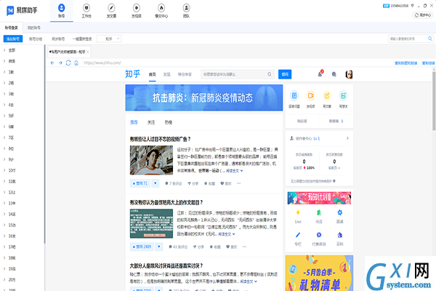This screenshot has width=436, height=291.
Task: Select the Zhihu 等你来答 nav tab
Action: pyautogui.click(x=185, y=74)
